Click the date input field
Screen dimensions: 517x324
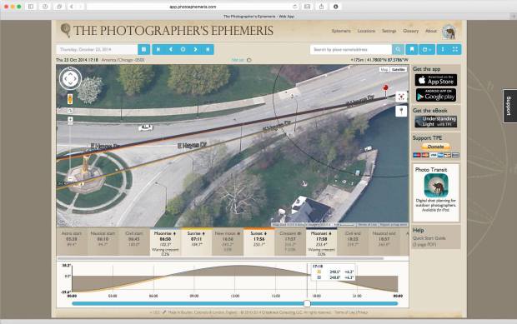click(97, 49)
